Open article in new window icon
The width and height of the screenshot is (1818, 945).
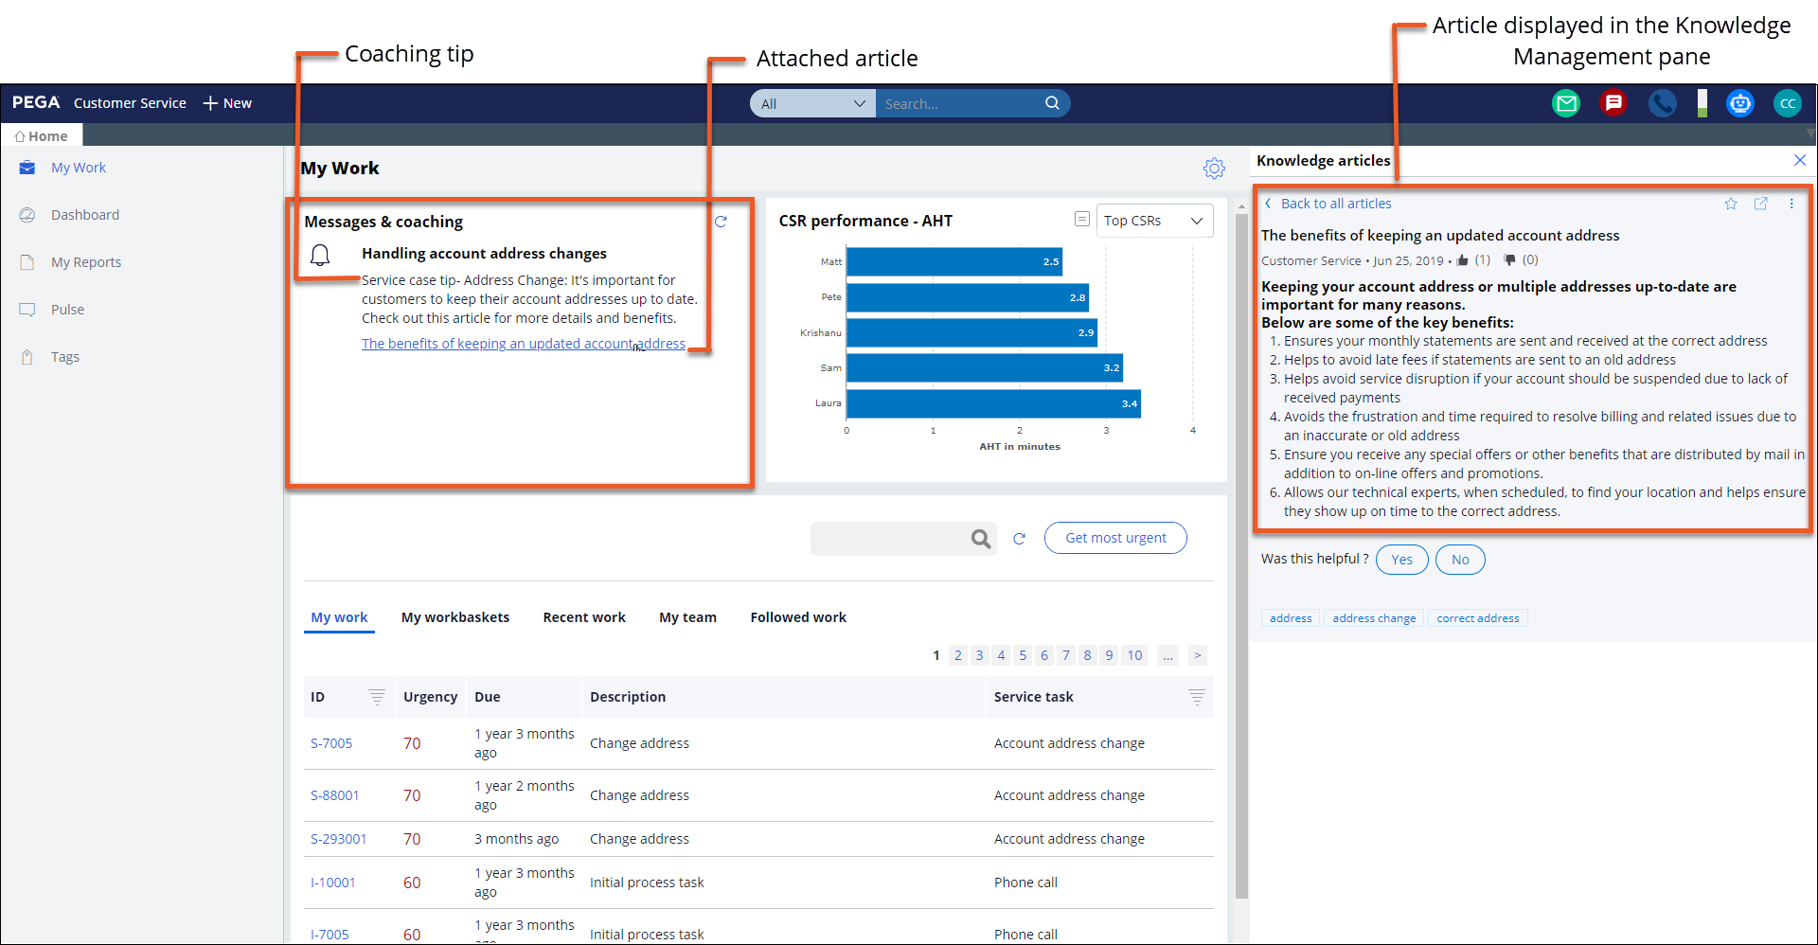1761,204
